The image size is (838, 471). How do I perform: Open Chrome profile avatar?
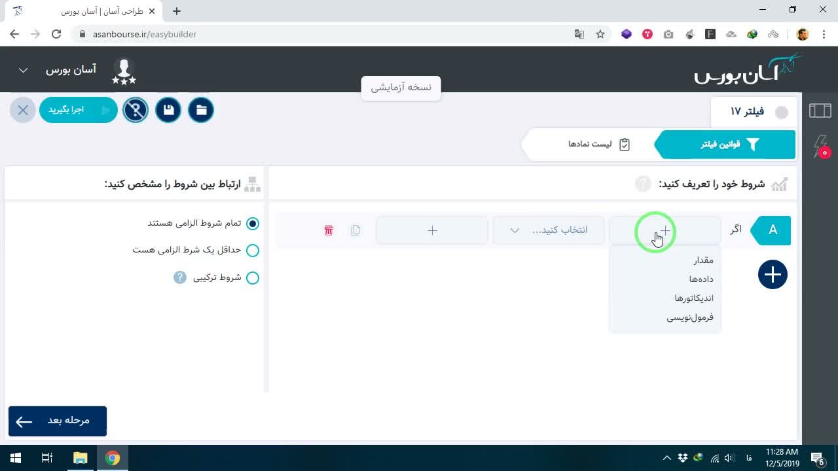tap(803, 34)
